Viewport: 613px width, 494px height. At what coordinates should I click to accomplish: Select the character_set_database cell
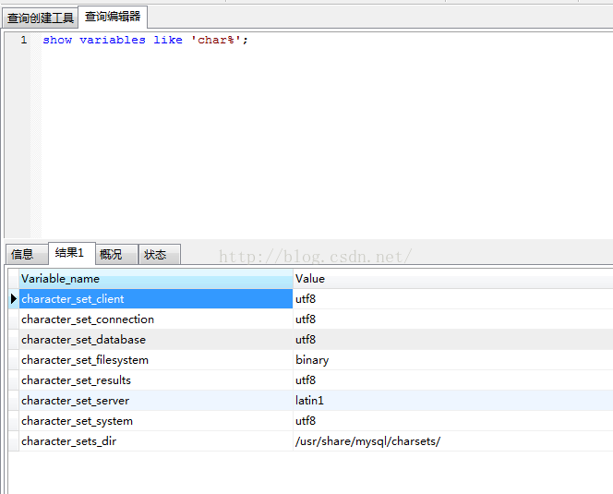pos(156,340)
